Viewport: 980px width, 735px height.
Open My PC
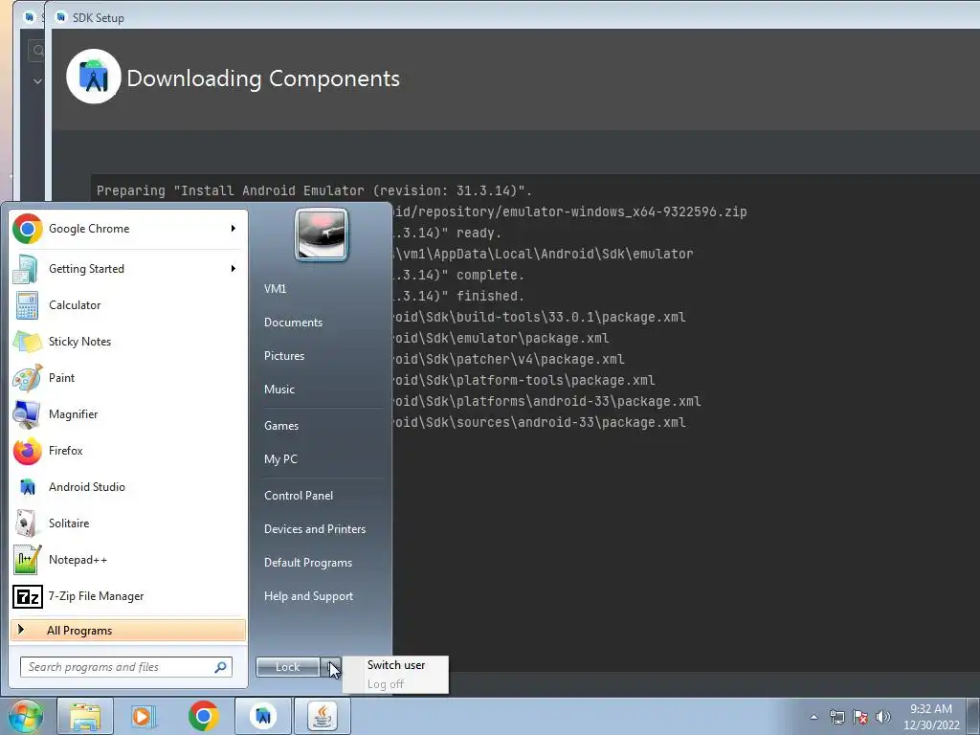(280, 459)
